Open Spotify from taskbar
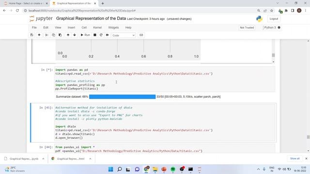This screenshot has width=310, height=174. [173, 169]
